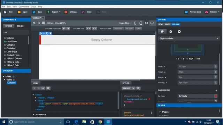Screen dimensions: 223x125
Task: Select the BODY breadcrumb in Options
Action: 167,24
